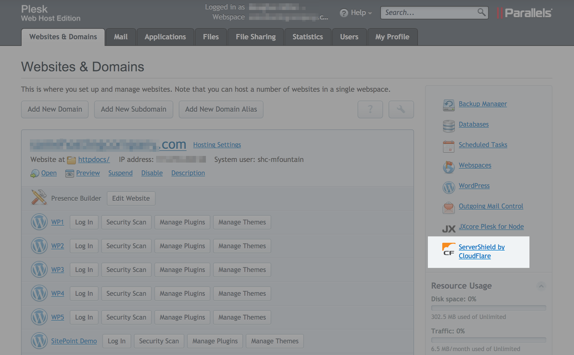
Task: Click the Open website globe icon
Action: tap(35, 173)
